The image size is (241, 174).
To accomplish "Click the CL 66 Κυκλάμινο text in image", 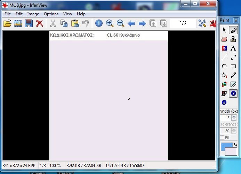I will [x=123, y=35].
